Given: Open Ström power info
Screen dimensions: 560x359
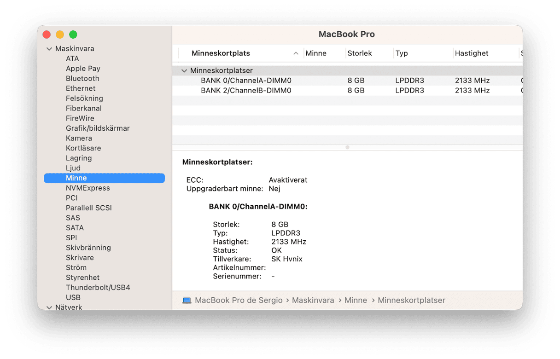Looking at the screenshot, I should pos(76,267).
